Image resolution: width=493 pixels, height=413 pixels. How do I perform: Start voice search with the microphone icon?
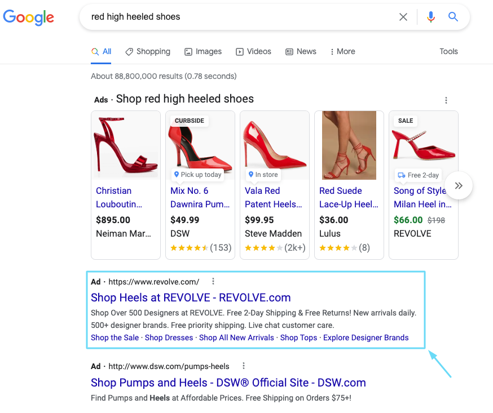431,17
